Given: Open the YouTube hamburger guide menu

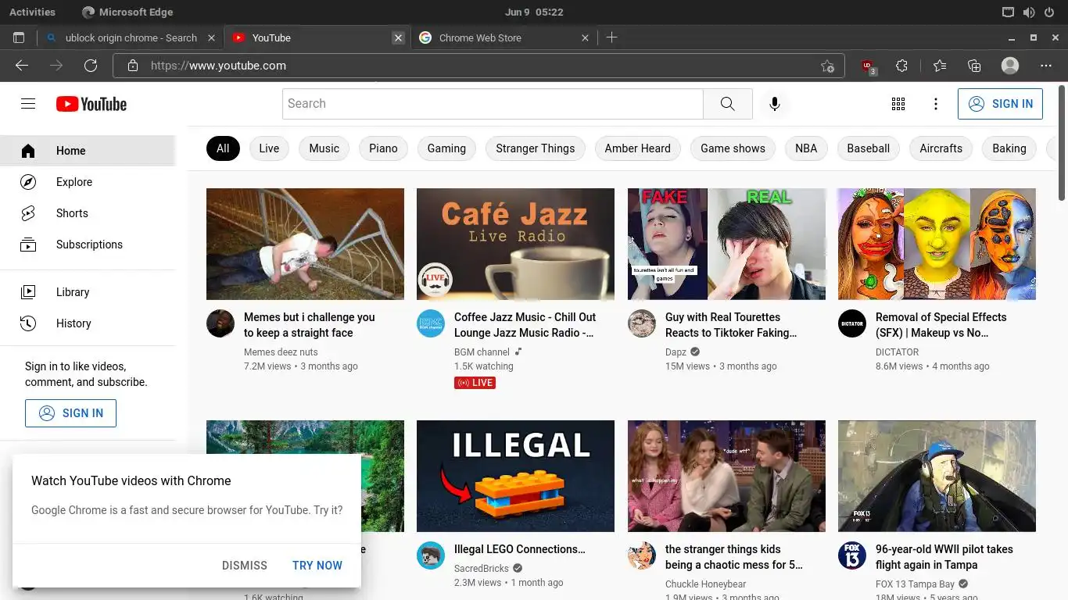Looking at the screenshot, I should (28, 104).
